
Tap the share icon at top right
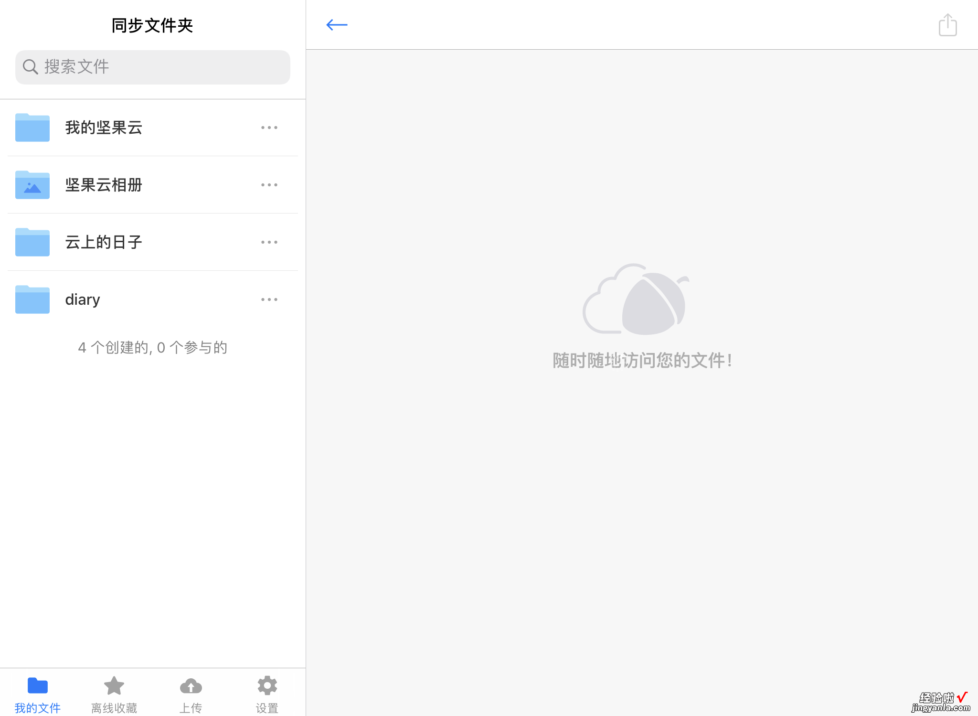[947, 25]
